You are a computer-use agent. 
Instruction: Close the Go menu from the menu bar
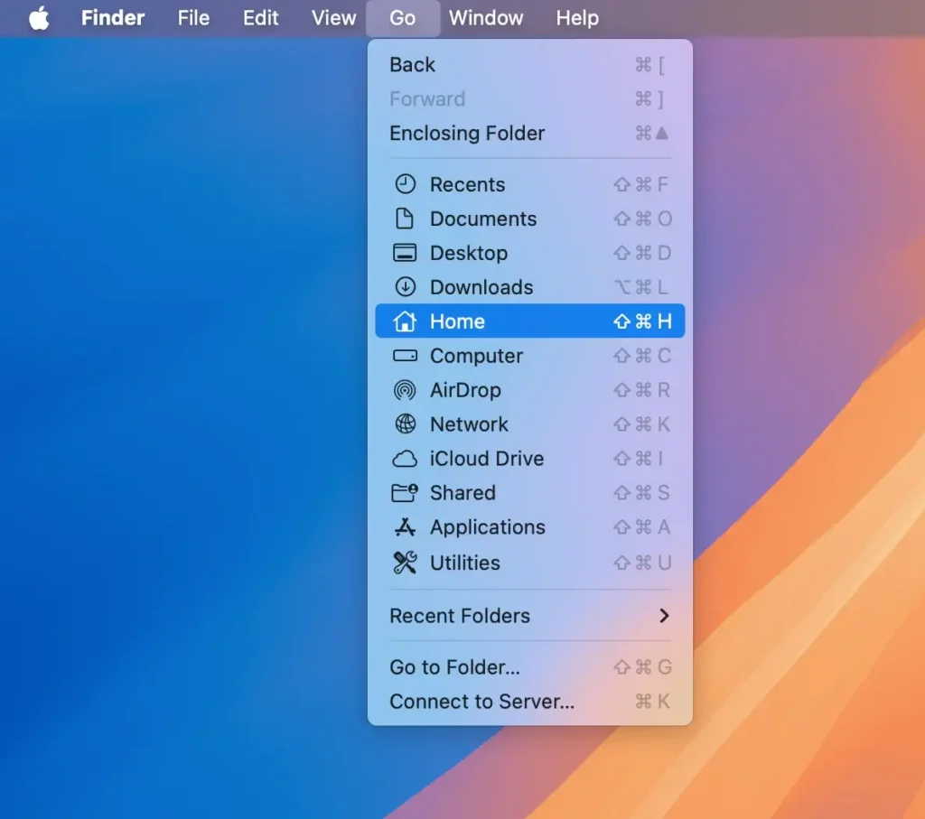click(402, 18)
